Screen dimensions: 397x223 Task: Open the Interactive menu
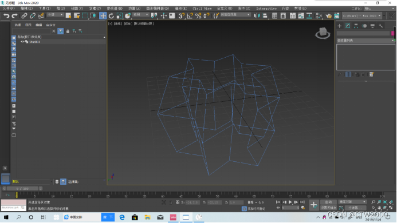pos(266,9)
